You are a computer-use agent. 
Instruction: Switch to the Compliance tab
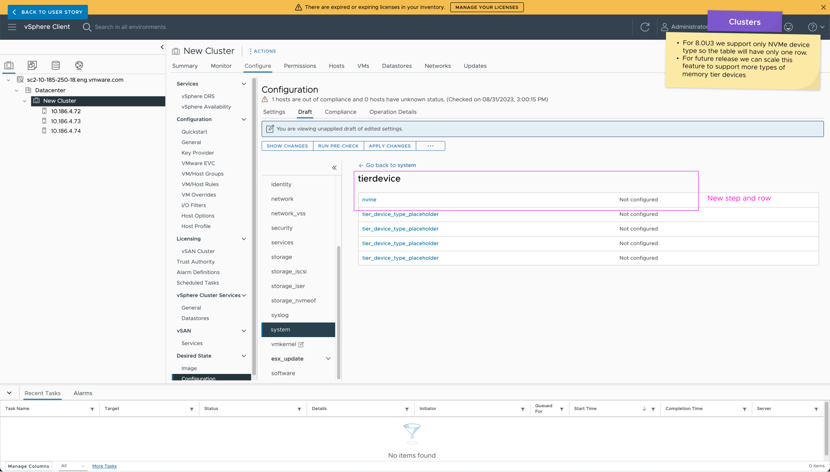[340, 112]
